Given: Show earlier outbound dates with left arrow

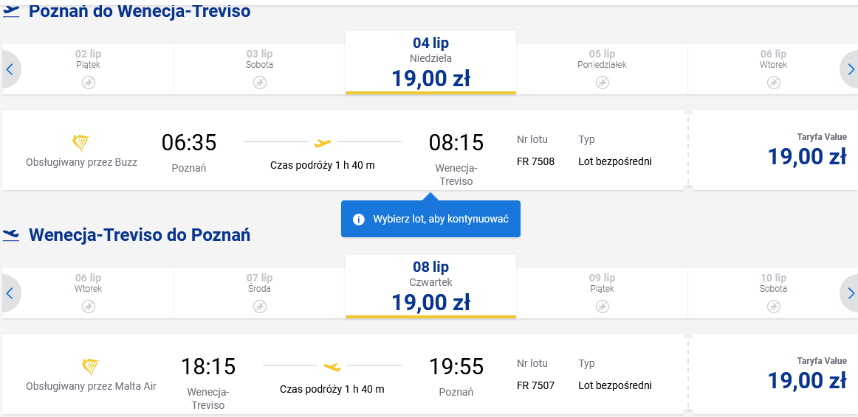Looking at the screenshot, I should click(x=10, y=69).
